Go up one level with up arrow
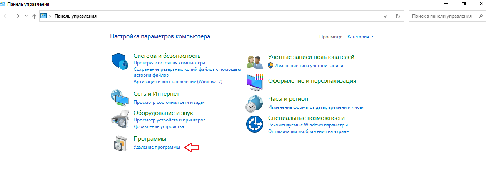489x195 pixels. click(x=34, y=16)
